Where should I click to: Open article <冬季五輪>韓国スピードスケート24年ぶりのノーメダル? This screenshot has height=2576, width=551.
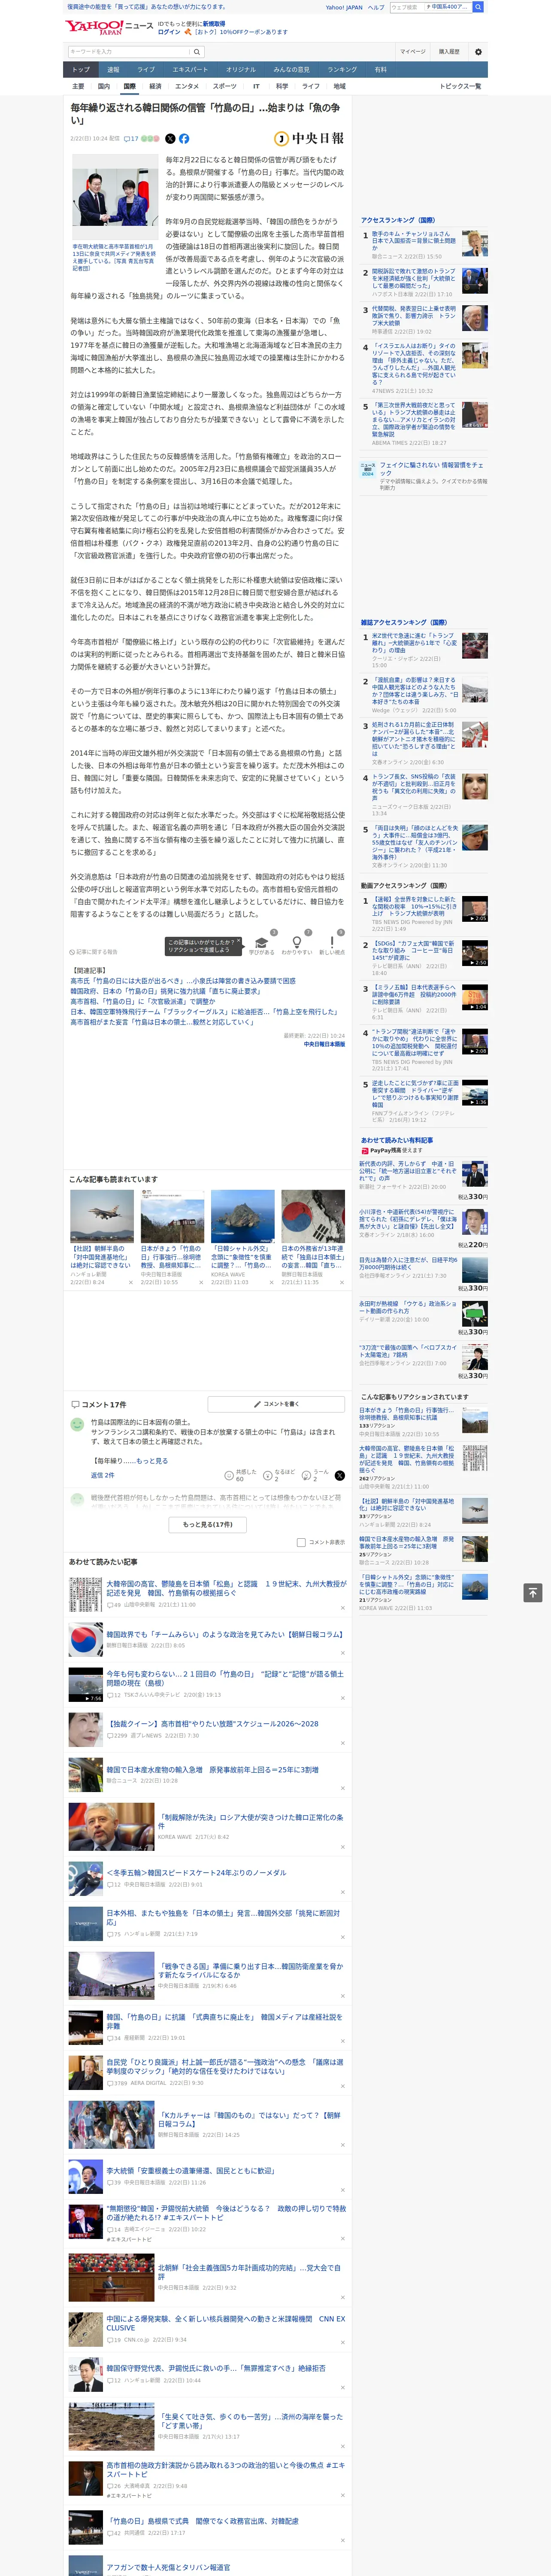click(x=196, y=1873)
